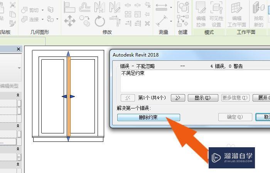Select the Rotate tool
The height and width of the screenshot is (173, 270).
pos(100,21)
